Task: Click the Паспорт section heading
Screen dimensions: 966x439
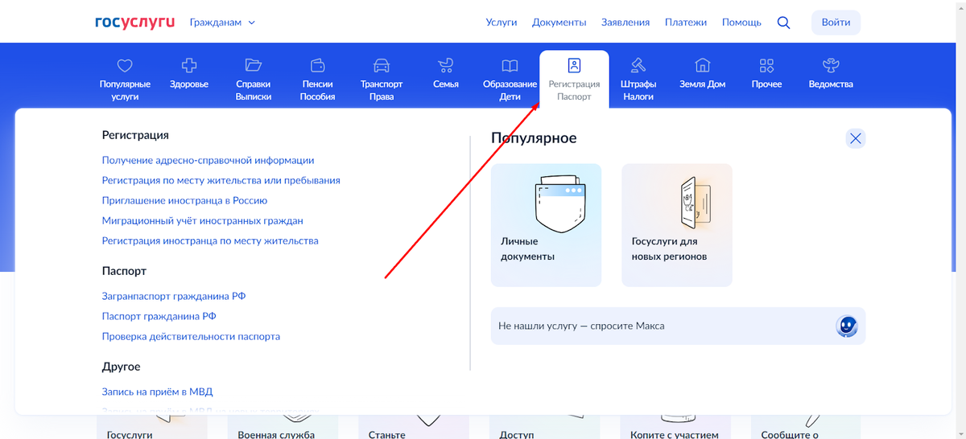Action: point(124,271)
